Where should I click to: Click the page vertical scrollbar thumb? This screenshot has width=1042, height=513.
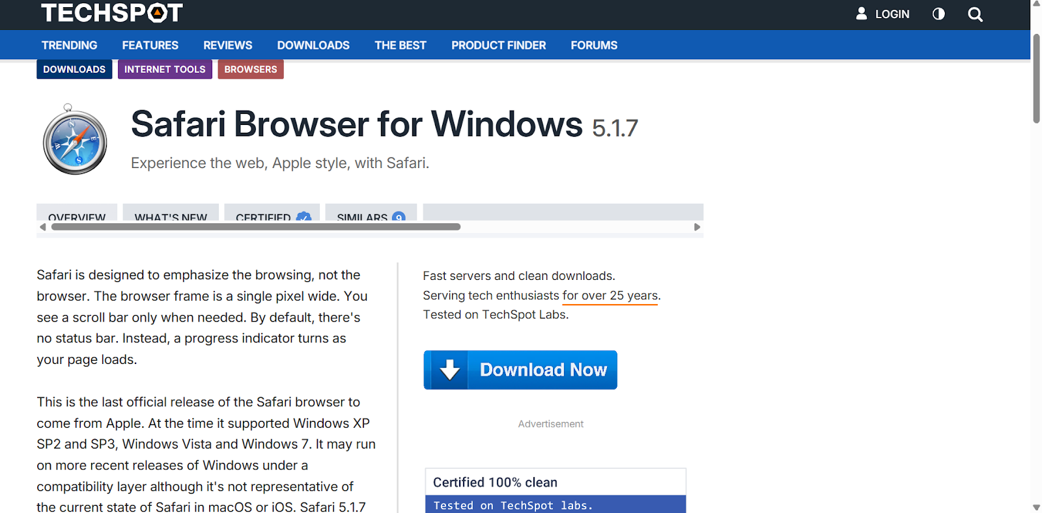[1036, 78]
